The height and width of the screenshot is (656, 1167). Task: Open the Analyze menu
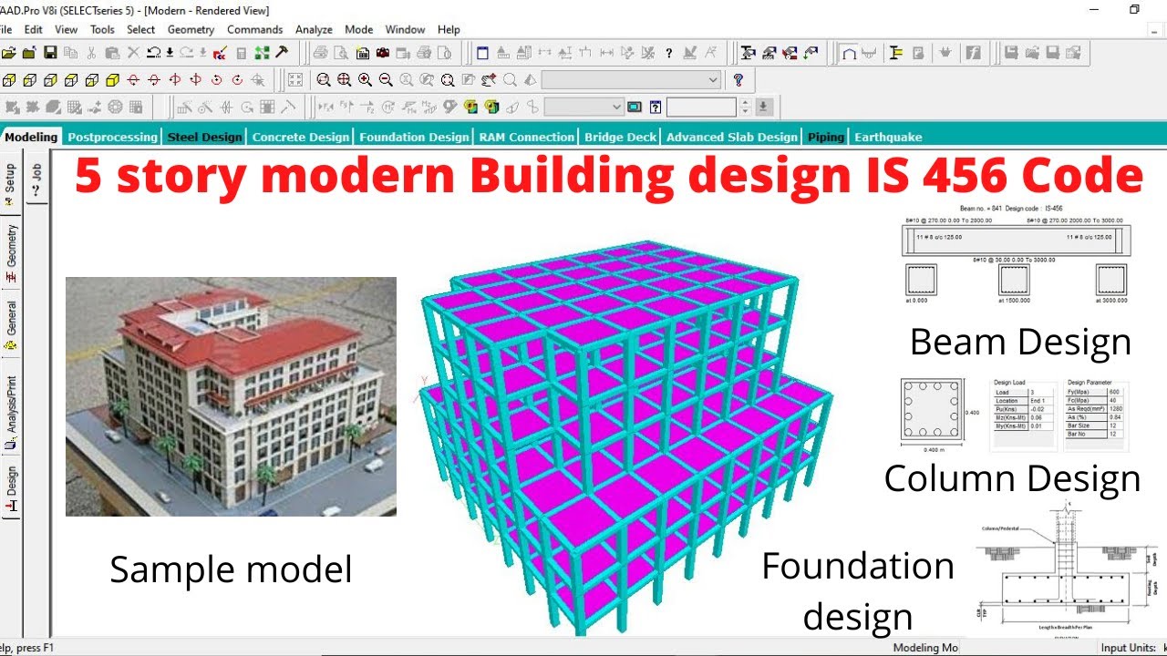point(314,29)
